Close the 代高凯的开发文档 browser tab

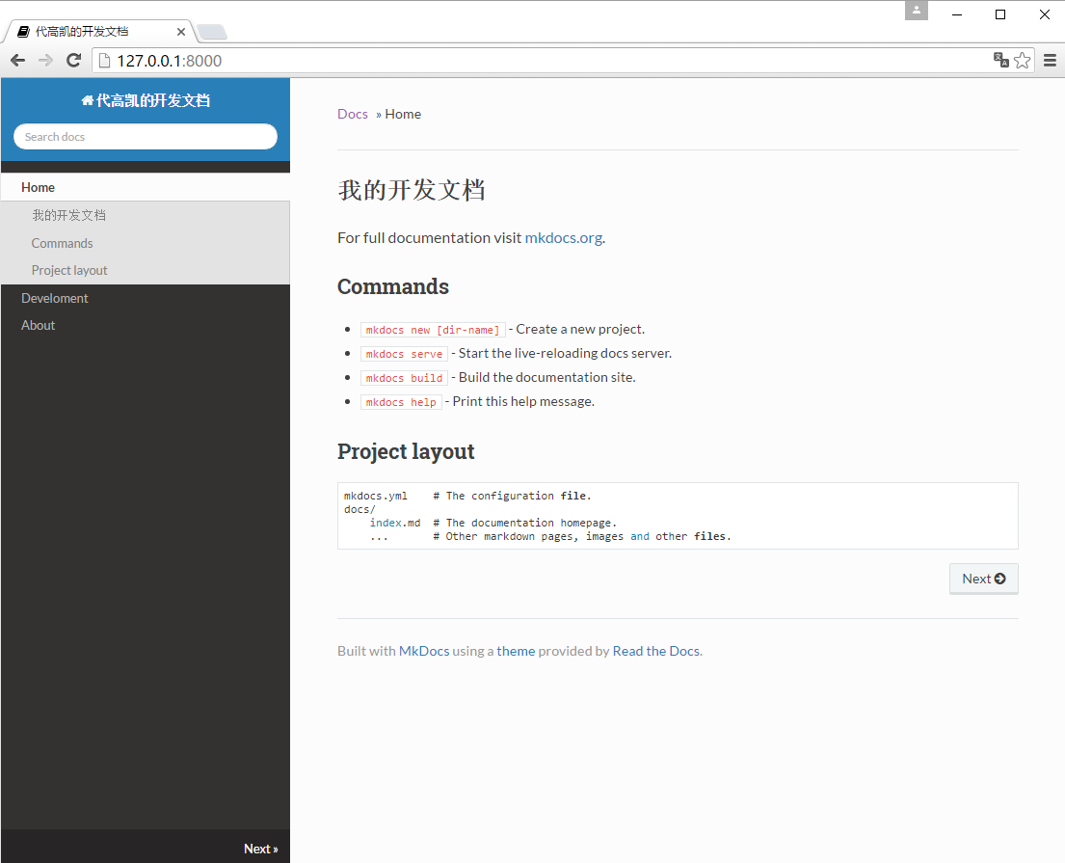coord(180,31)
